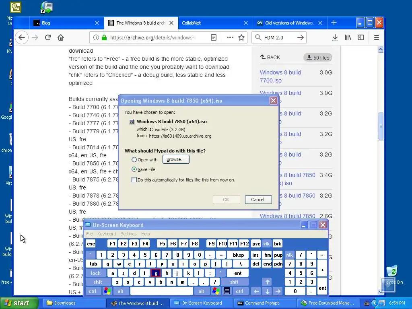Reload the archive.org page
The image size is (412, 309).
(48, 37)
